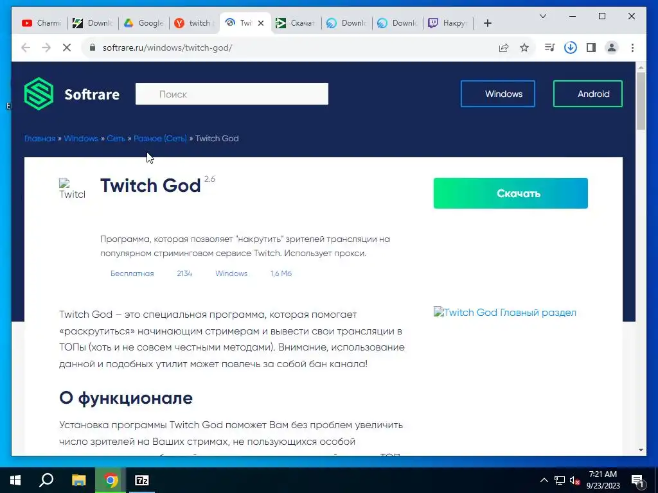This screenshot has width=658, height=493.
Task: Switch to the first Downlc tab
Action: [93, 23]
